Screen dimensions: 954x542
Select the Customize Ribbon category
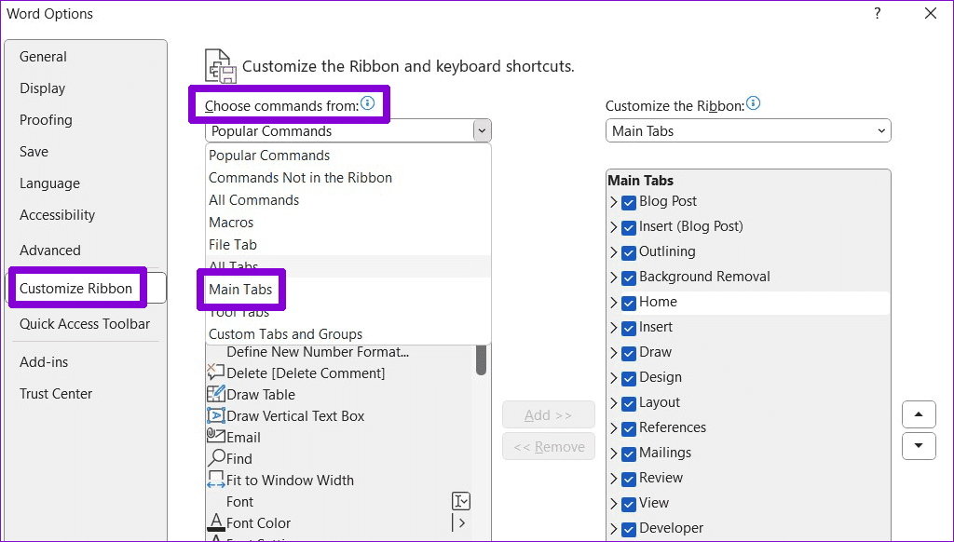pos(86,289)
